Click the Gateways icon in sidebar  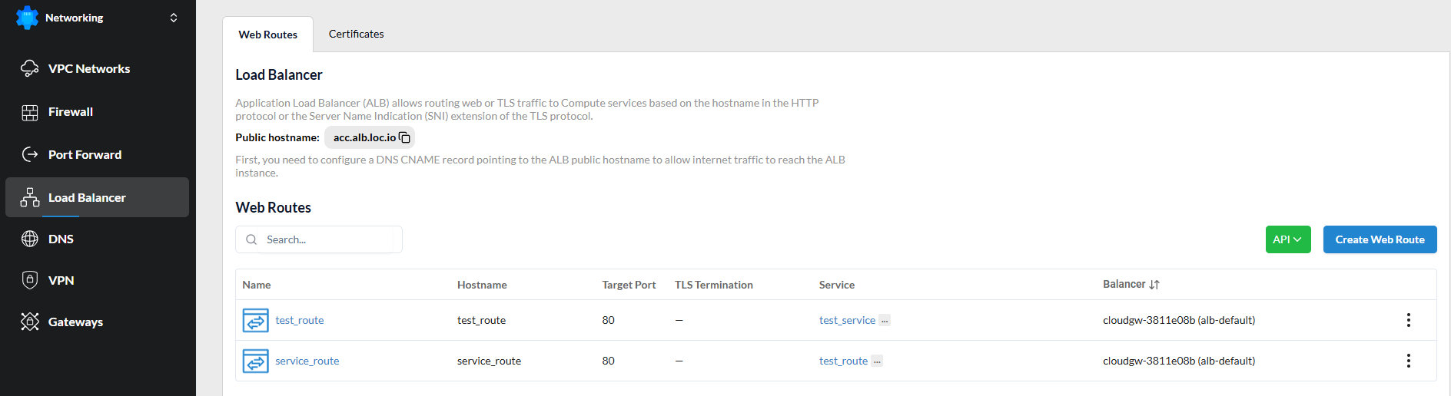point(30,322)
